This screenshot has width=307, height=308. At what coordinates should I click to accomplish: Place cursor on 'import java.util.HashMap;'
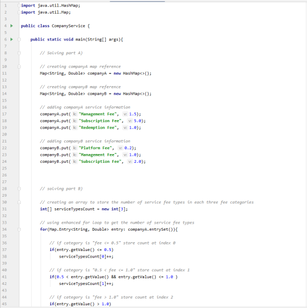coord(50,5)
